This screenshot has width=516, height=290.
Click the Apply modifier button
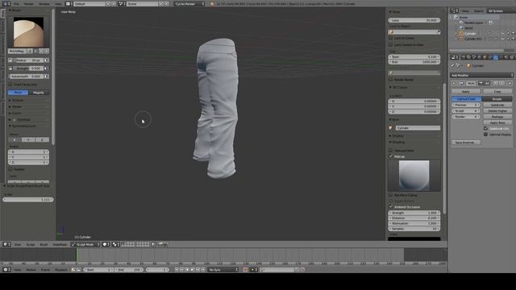pyautogui.click(x=466, y=91)
